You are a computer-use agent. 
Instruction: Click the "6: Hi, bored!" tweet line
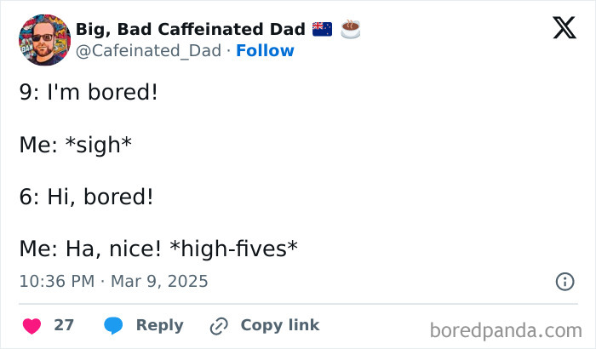pos(86,197)
